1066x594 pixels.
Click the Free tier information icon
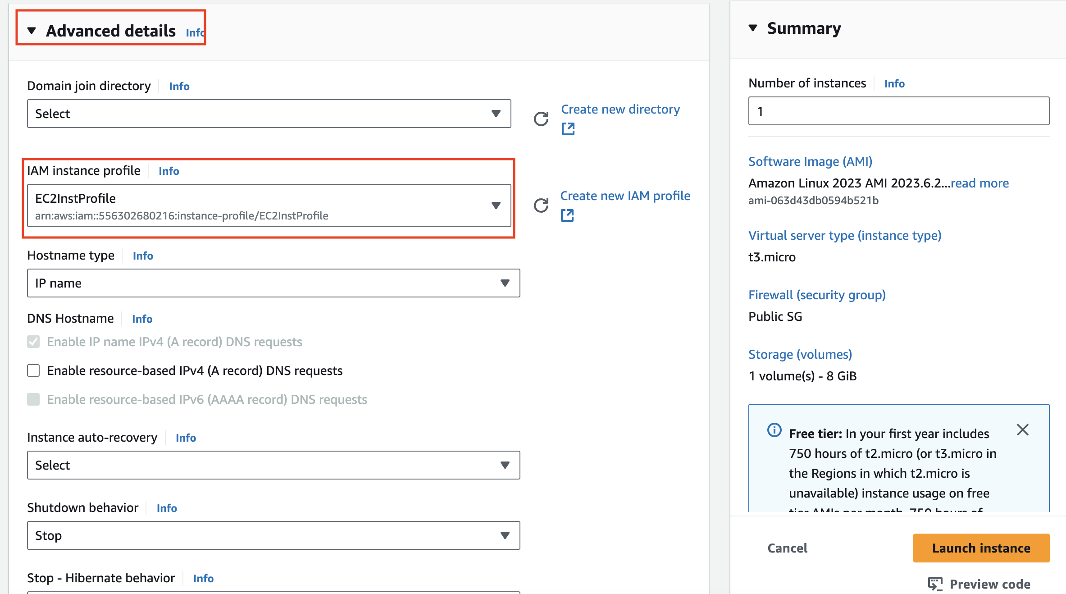pos(774,430)
